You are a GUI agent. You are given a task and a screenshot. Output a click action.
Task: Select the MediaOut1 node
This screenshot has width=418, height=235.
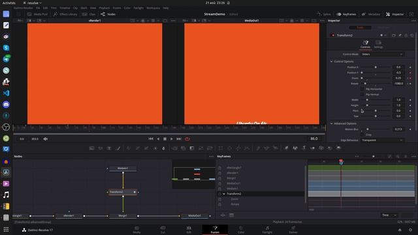pyautogui.click(x=195, y=215)
